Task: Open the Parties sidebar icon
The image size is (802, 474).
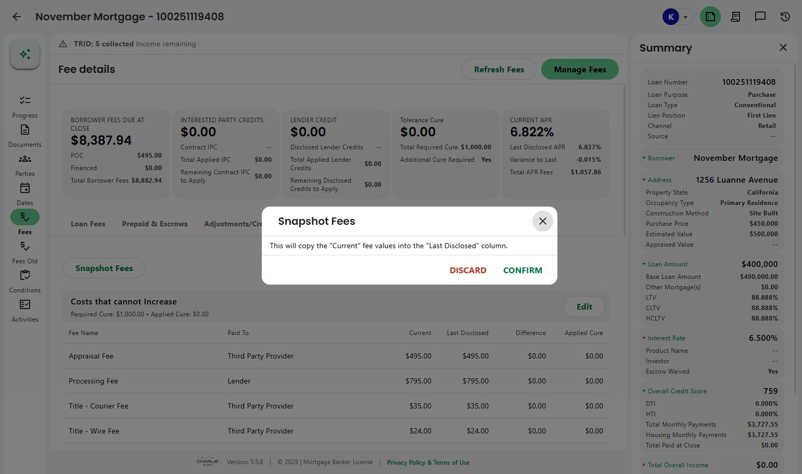Action: [25, 159]
